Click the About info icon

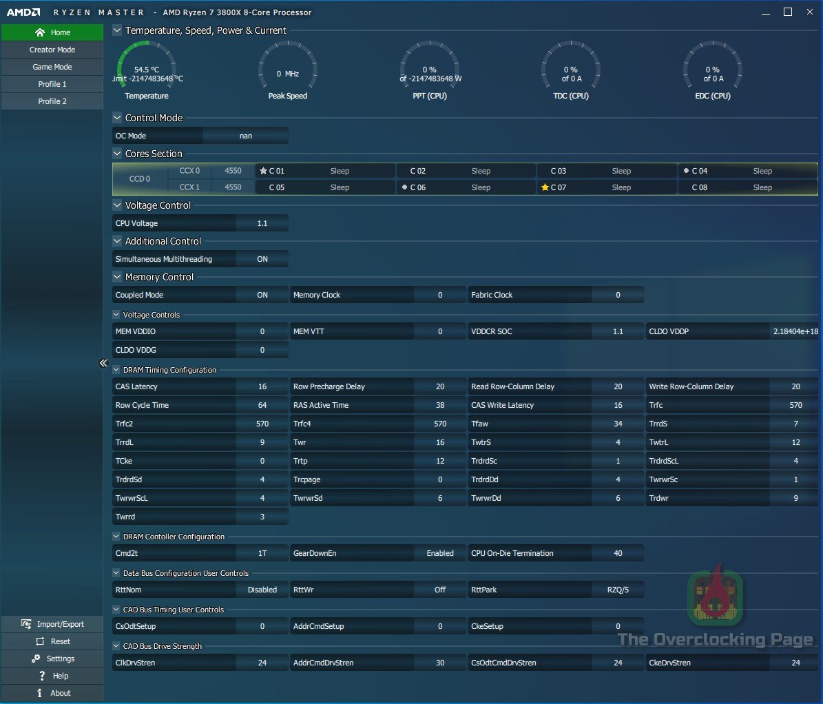tap(40, 693)
